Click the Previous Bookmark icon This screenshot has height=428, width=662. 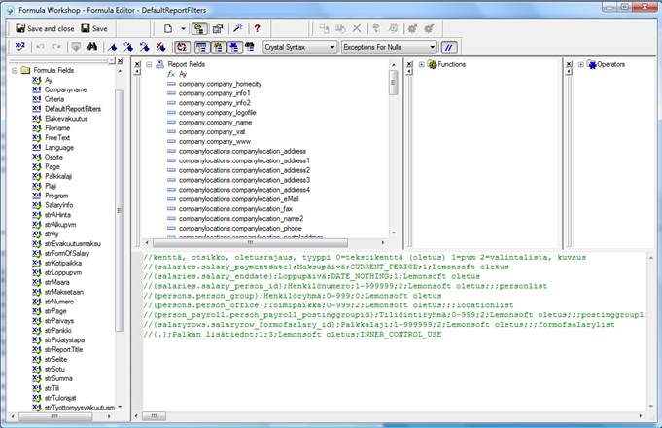click(x=145, y=47)
